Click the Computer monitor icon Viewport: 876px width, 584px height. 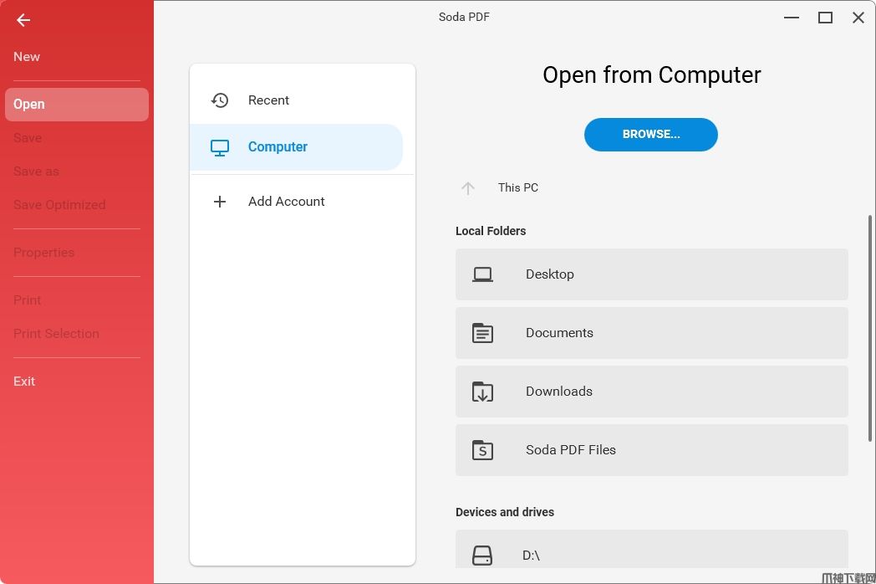coord(220,147)
